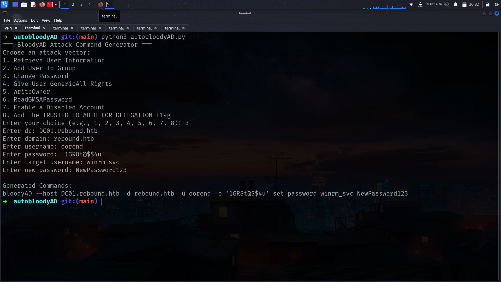Open the battery power indicator
This screenshot has height=282, width=501.
[464, 4]
